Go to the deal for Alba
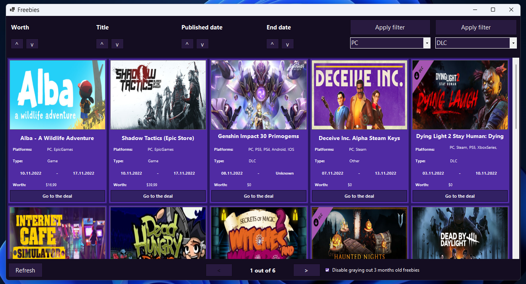This screenshot has width=526, height=284. [x=57, y=196]
